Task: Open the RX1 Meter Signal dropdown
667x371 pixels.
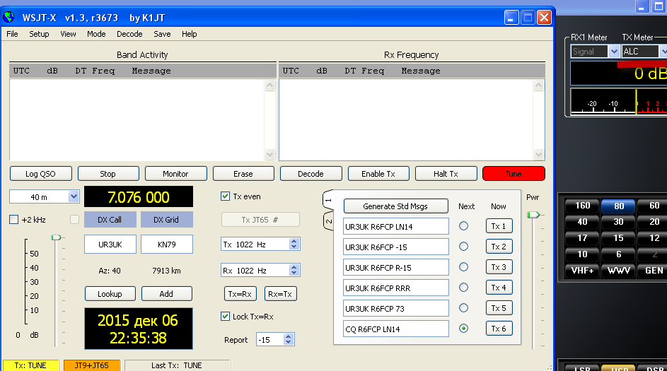Action: coord(614,52)
